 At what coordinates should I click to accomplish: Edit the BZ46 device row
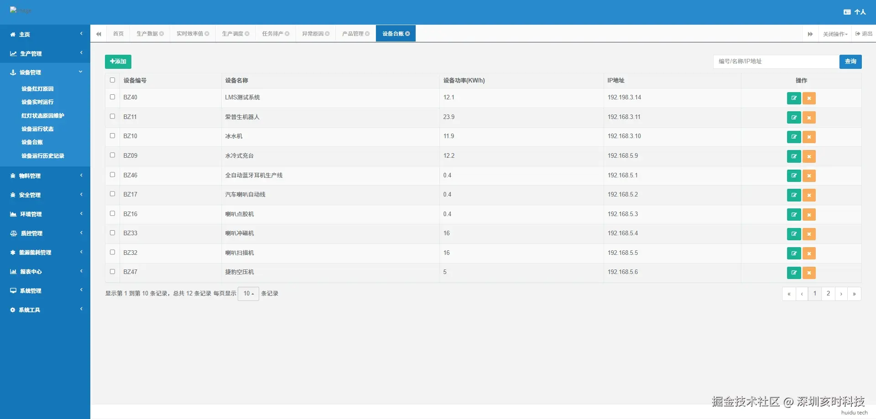794,176
